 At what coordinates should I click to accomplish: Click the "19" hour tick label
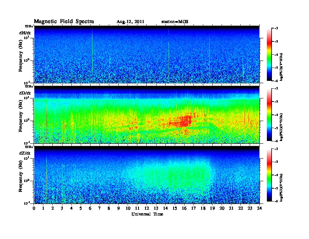(212, 208)
